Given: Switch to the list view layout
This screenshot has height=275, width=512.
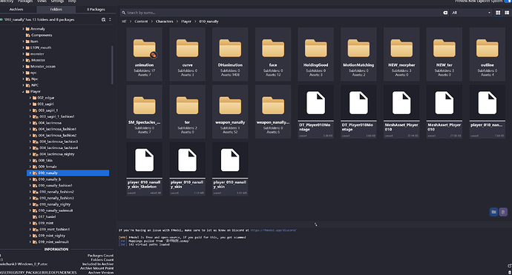Looking at the screenshot, I should [x=507, y=13].
